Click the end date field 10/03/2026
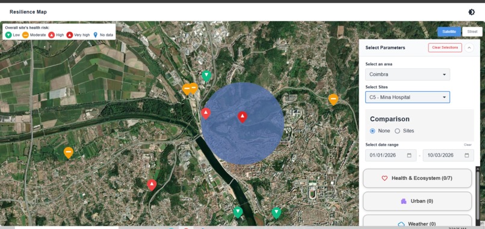485x229 pixels. click(448, 155)
